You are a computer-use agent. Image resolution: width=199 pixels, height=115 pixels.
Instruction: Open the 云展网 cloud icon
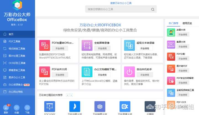tap(150, 106)
